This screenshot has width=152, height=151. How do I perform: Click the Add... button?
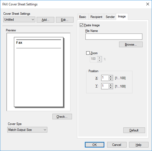tap(45, 20)
